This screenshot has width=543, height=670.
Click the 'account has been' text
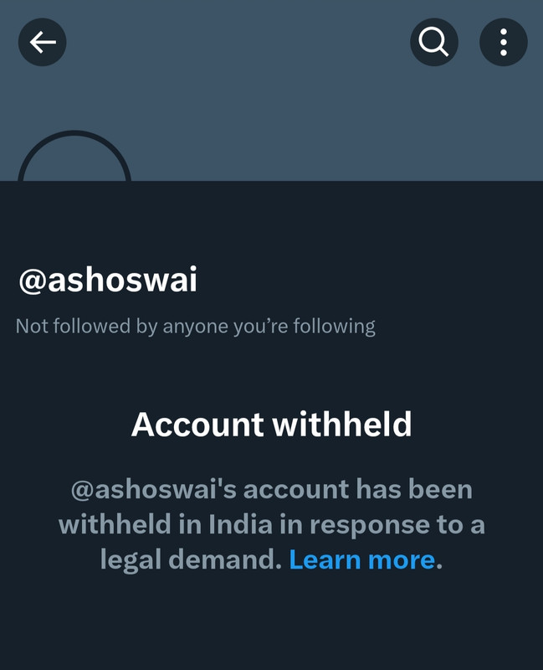click(x=358, y=490)
